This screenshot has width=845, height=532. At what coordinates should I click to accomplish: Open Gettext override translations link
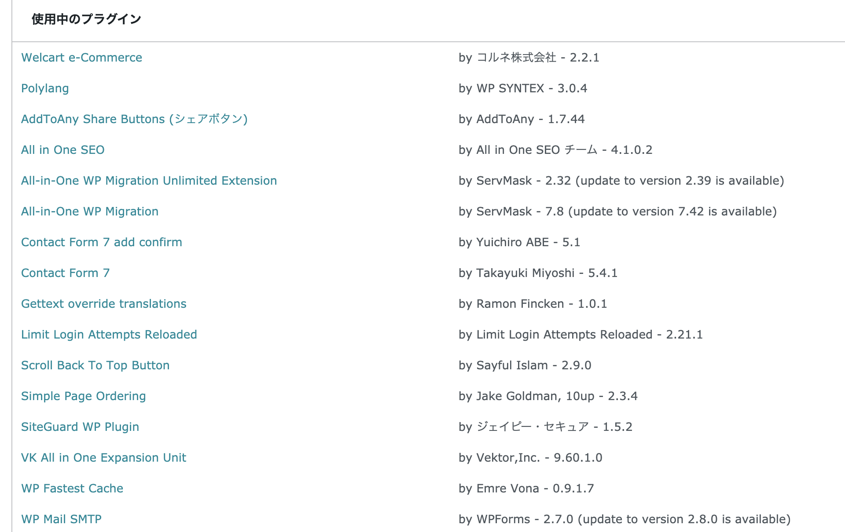[x=104, y=304]
